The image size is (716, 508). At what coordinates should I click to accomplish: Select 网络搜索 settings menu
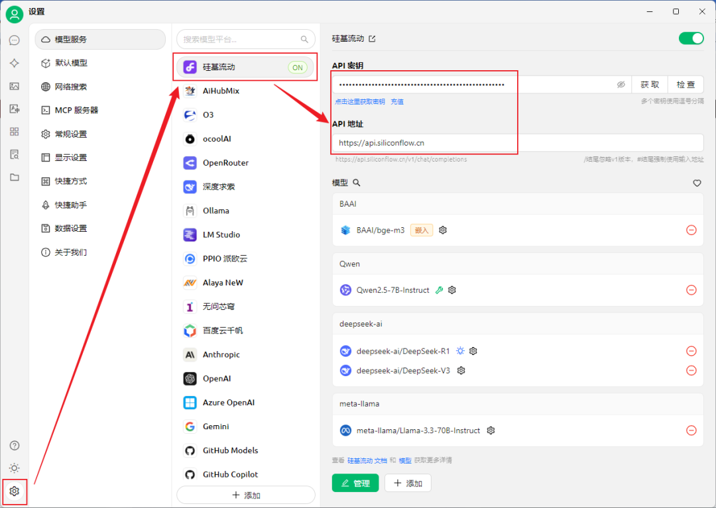(100, 87)
